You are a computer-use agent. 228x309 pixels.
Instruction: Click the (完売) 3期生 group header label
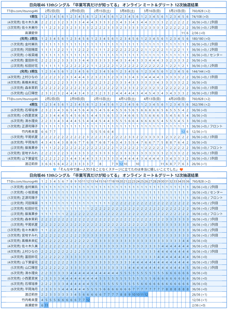pos(29,71)
